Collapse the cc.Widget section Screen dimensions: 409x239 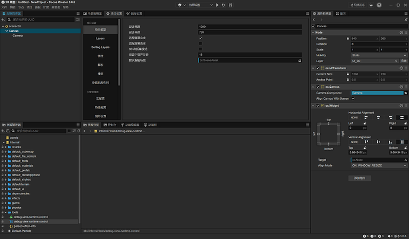tap(313, 106)
